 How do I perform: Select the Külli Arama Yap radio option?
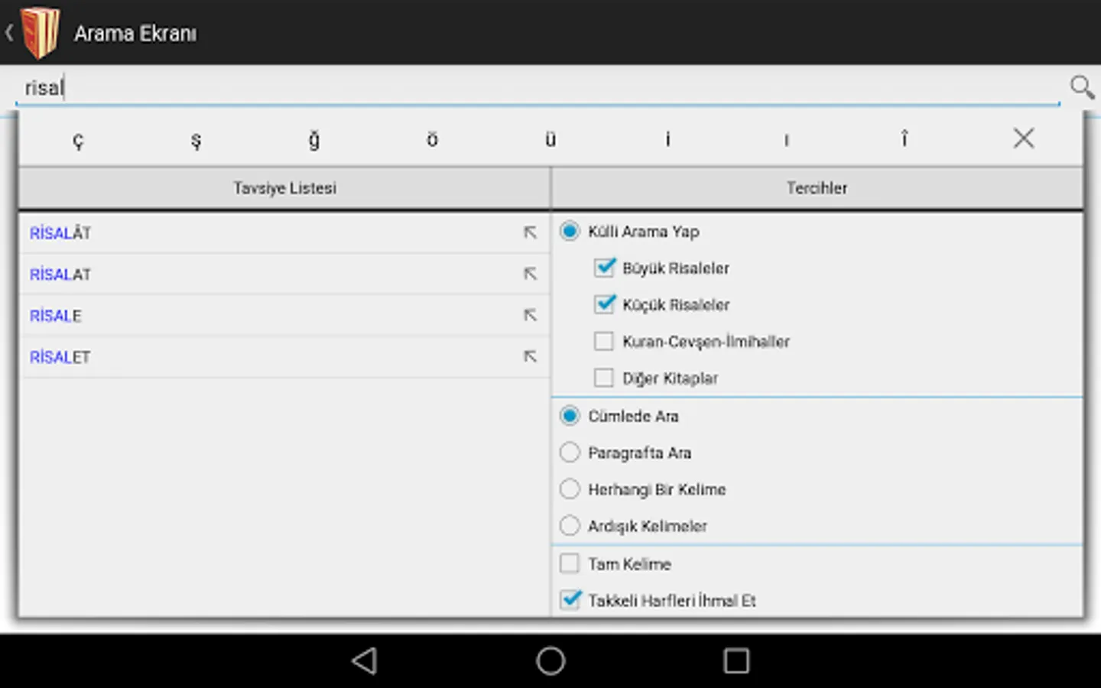pyautogui.click(x=570, y=231)
